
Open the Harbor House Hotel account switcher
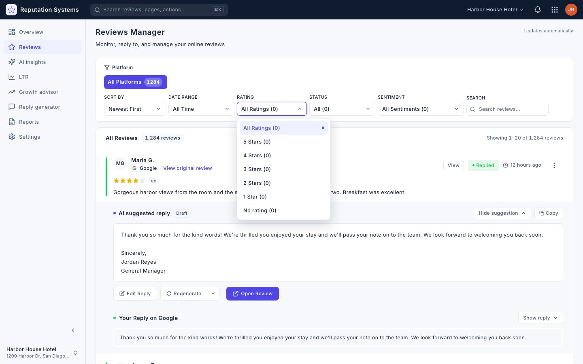pos(495,10)
